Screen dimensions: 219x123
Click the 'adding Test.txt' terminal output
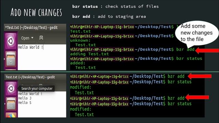click(89, 54)
